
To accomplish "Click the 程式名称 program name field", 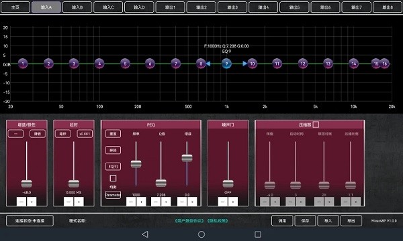I will point(77,220).
